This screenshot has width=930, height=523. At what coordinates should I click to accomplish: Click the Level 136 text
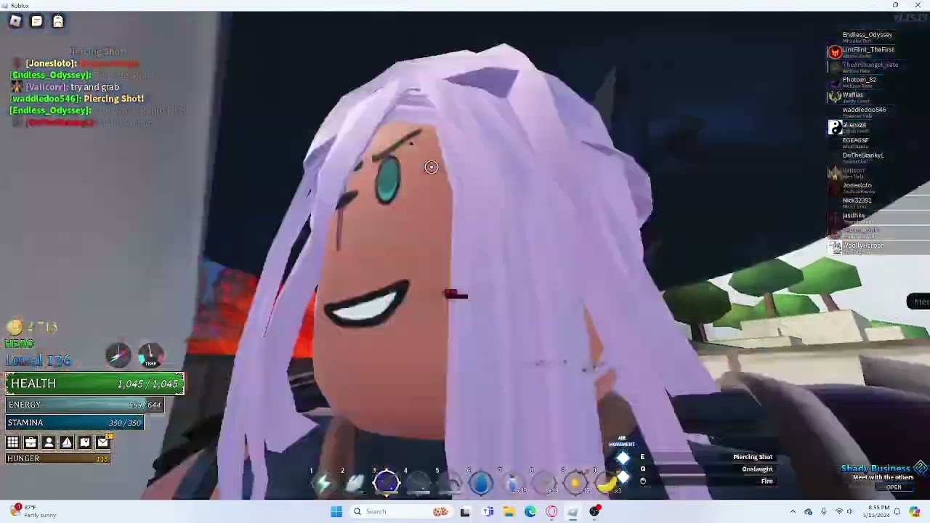pos(38,360)
